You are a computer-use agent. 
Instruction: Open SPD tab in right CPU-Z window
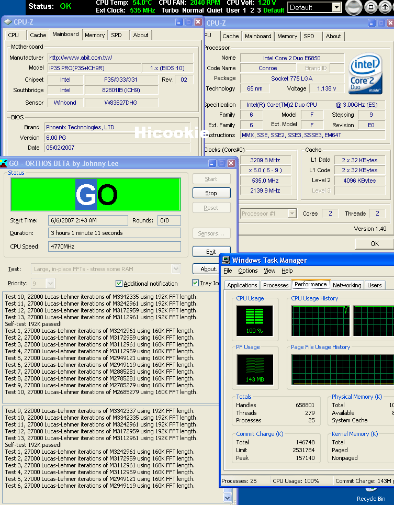[x=309, y=37]
